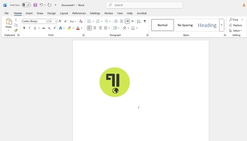Apply the No Spacing style
Image resolution: width=247 pixels, height=141 pixels.
[x=185, y=25]
